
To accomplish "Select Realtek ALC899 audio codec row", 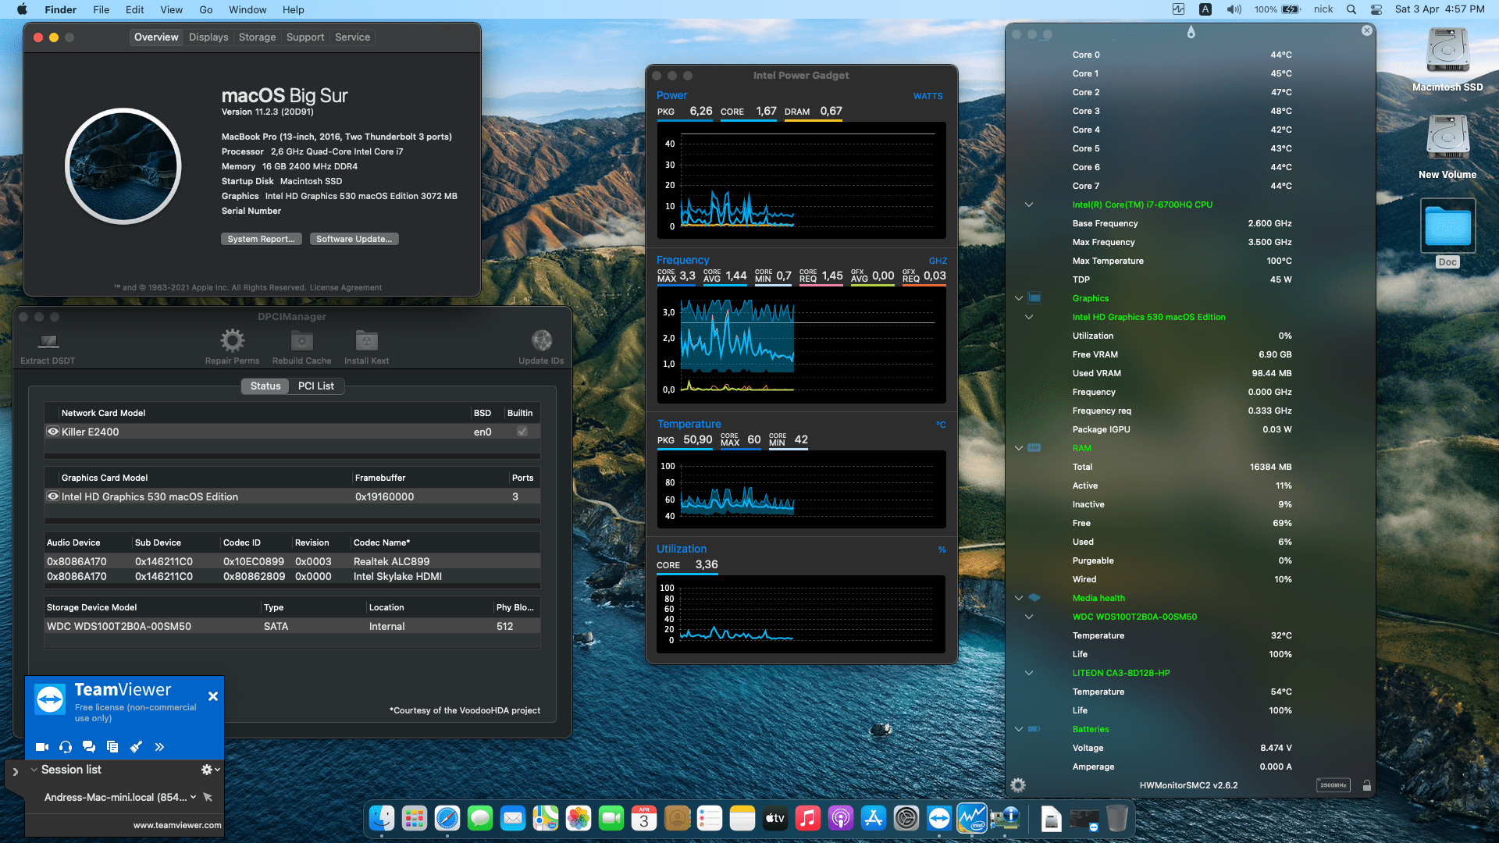I will coord(292,561).
